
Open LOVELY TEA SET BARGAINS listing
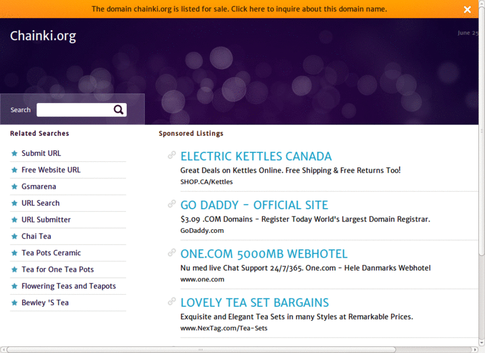[255, 303]
